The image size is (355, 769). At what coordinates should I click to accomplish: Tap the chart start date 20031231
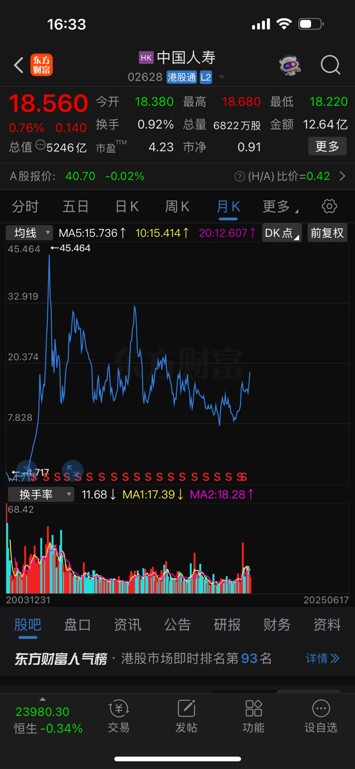tap(28, 600)
